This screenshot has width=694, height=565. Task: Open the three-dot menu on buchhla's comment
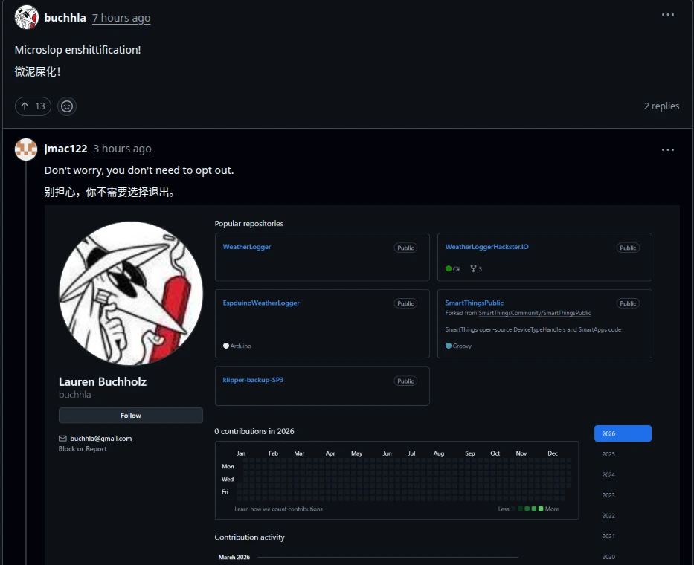point(668,14)
